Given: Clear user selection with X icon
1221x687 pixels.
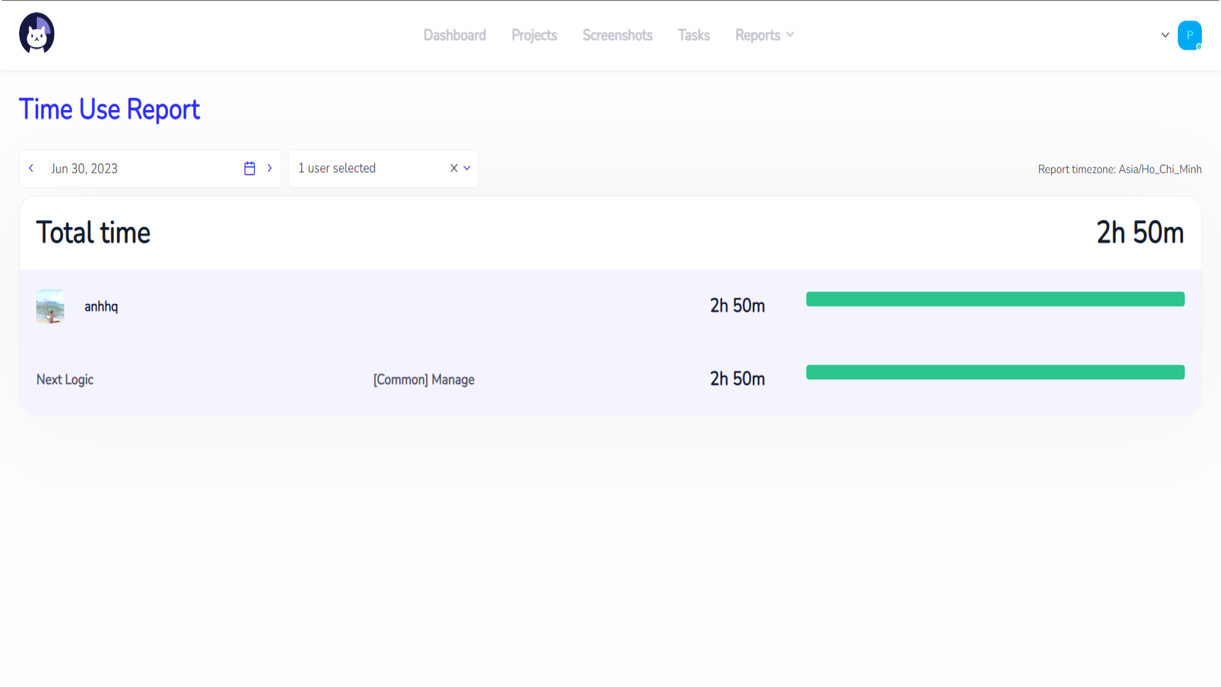Looking at the screenshot, I should (454, 169).
